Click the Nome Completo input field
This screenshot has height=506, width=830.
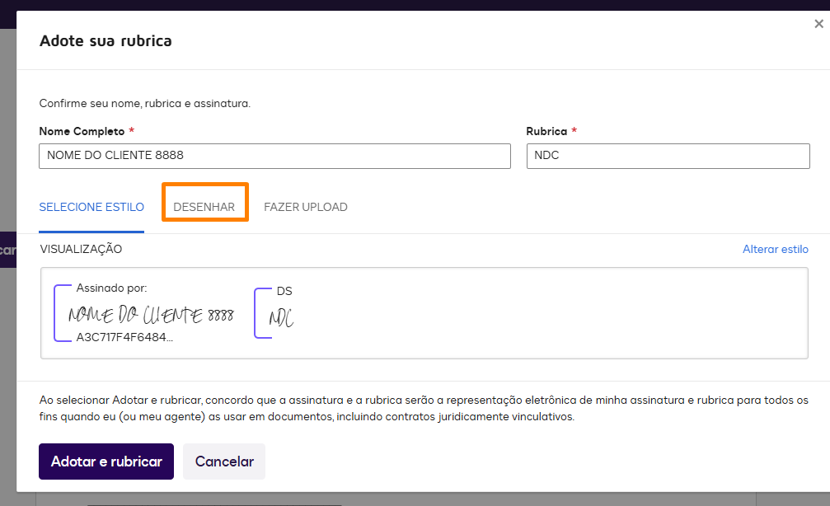pyautogui.click(x=274, y=156)
